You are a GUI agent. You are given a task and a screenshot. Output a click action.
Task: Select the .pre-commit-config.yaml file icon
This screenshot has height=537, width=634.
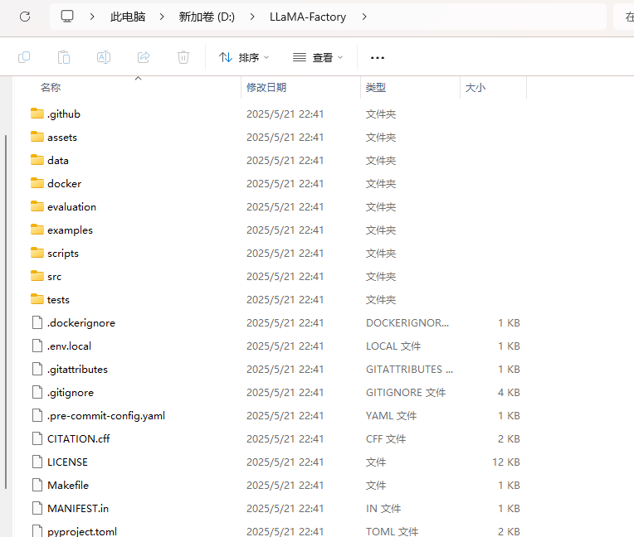coord(37,415)
